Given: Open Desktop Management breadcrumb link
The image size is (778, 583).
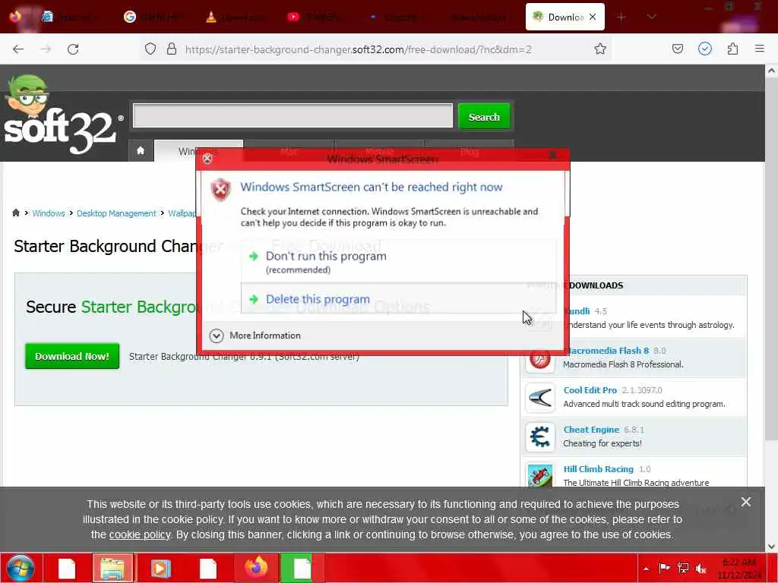Looking at the screenshot, I should pos(116,213).
